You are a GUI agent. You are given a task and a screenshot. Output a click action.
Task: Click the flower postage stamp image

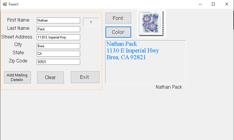(151, 24)
